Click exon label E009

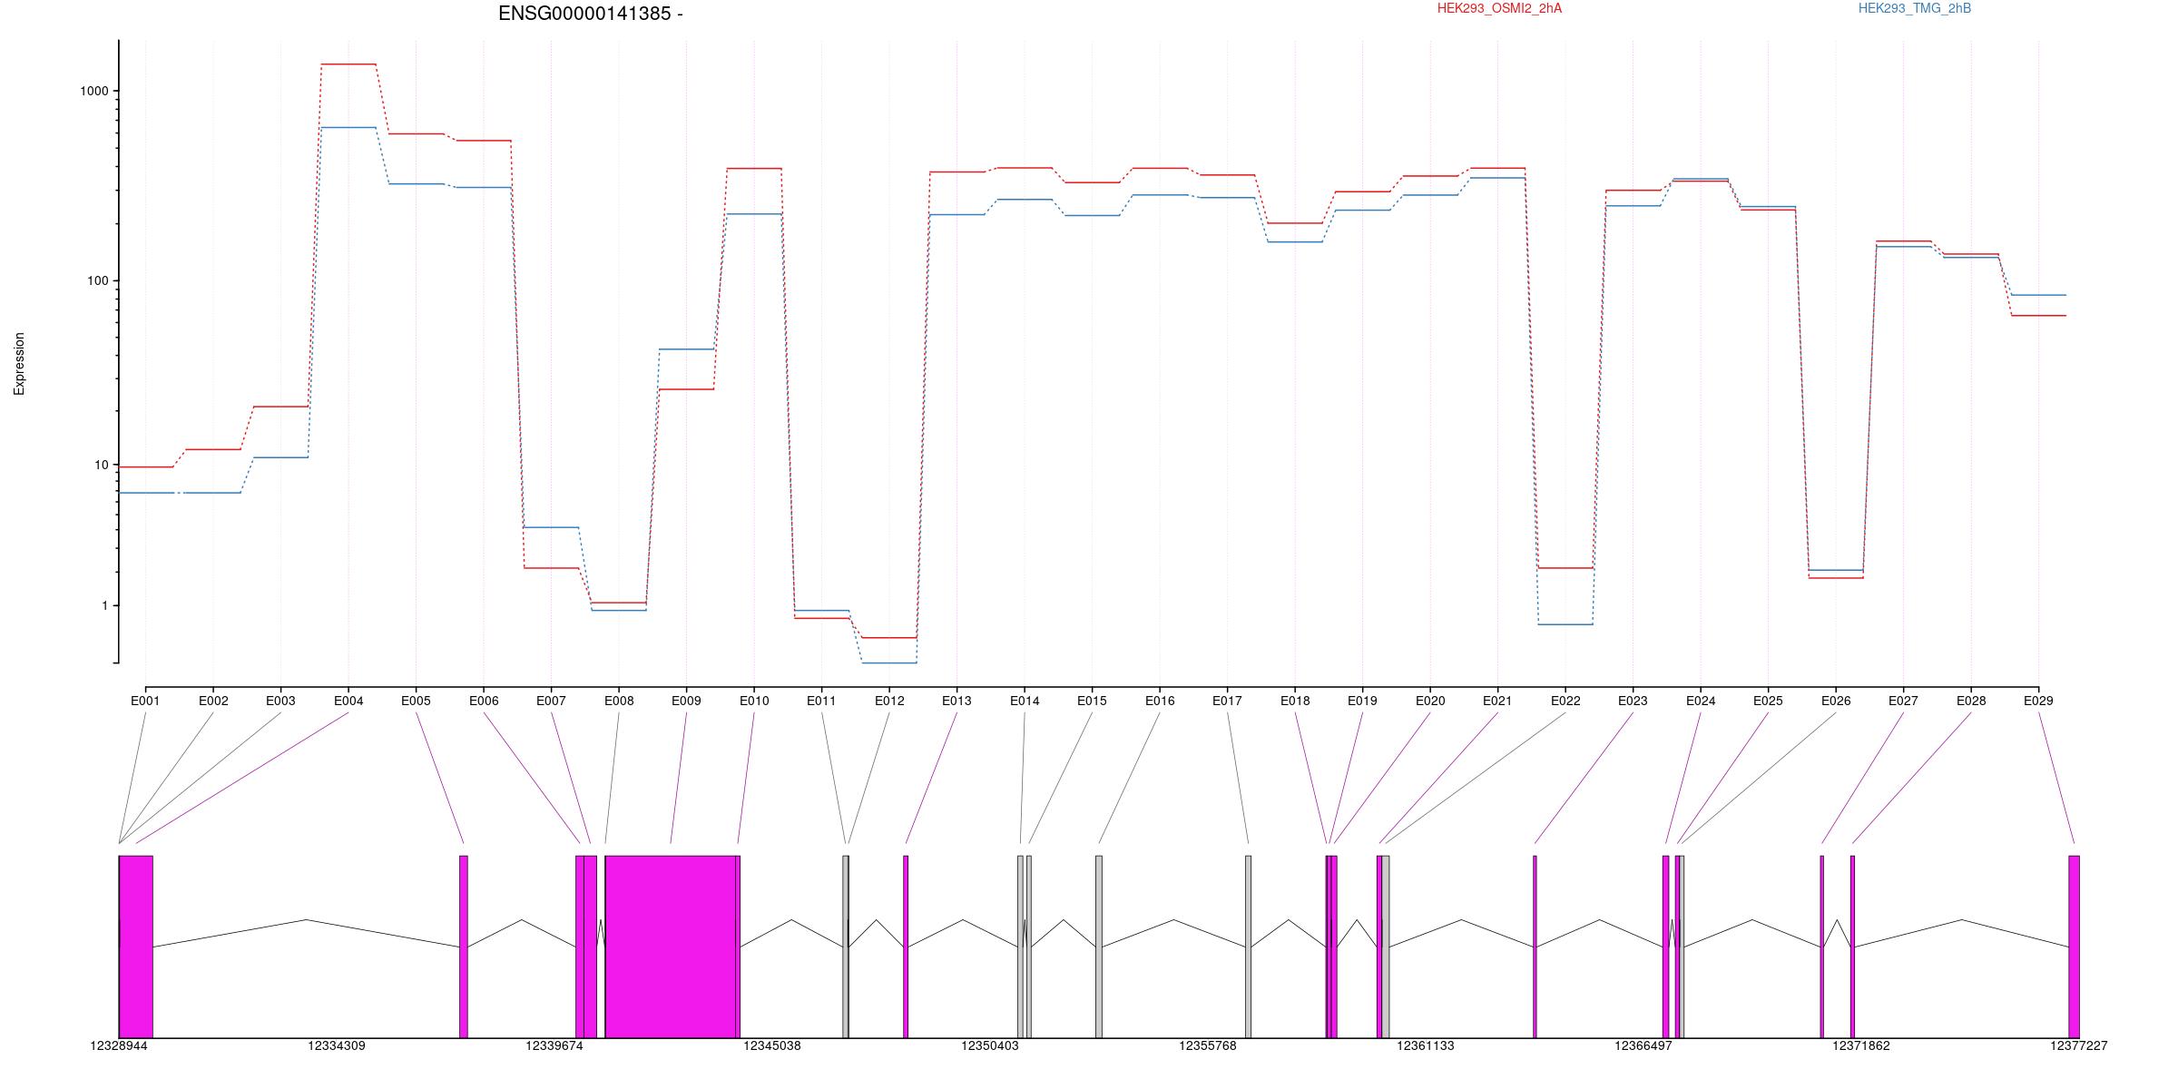coord(686,701)
